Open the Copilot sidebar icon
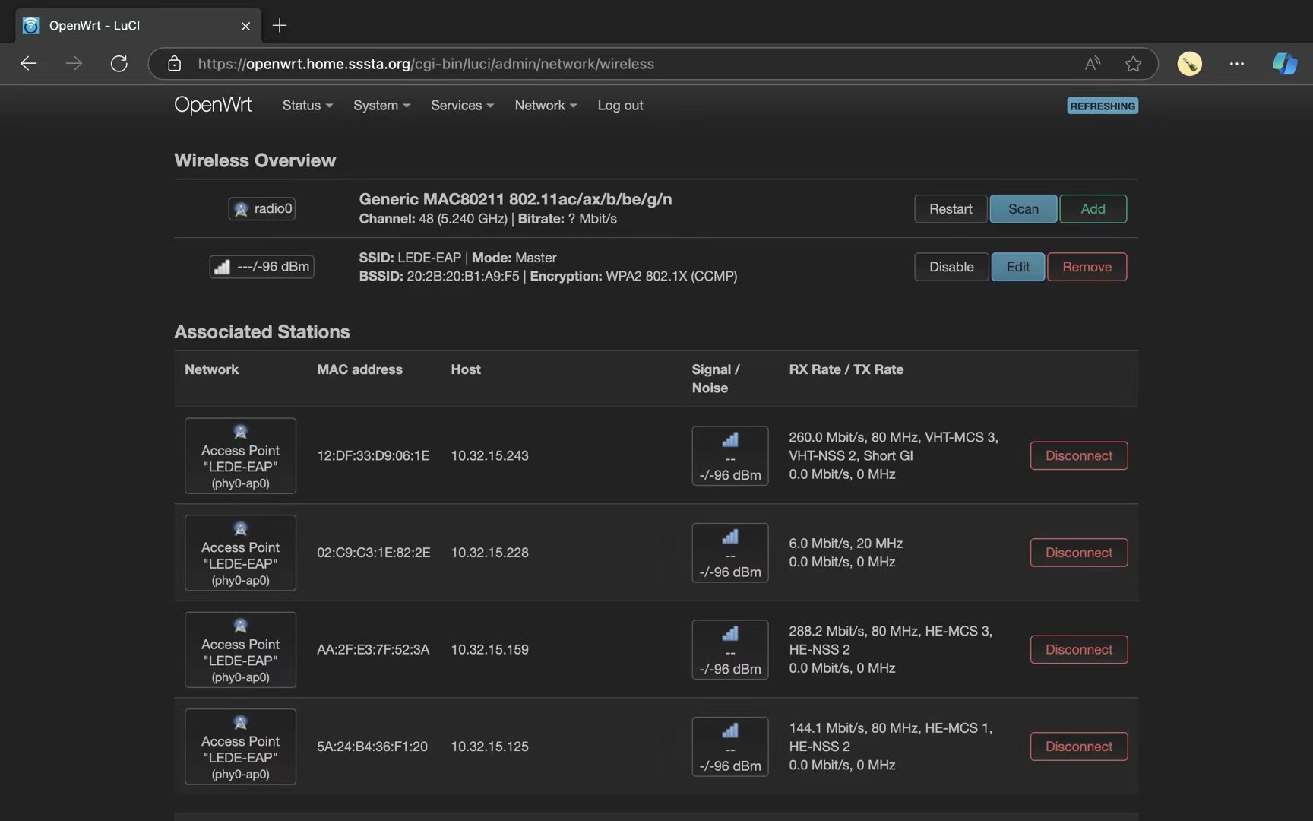This screenshot has height=821, width=1313. pos(1285,64)
